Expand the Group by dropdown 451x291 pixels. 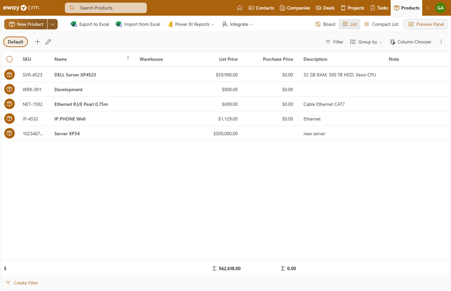(x=366, y=42)
